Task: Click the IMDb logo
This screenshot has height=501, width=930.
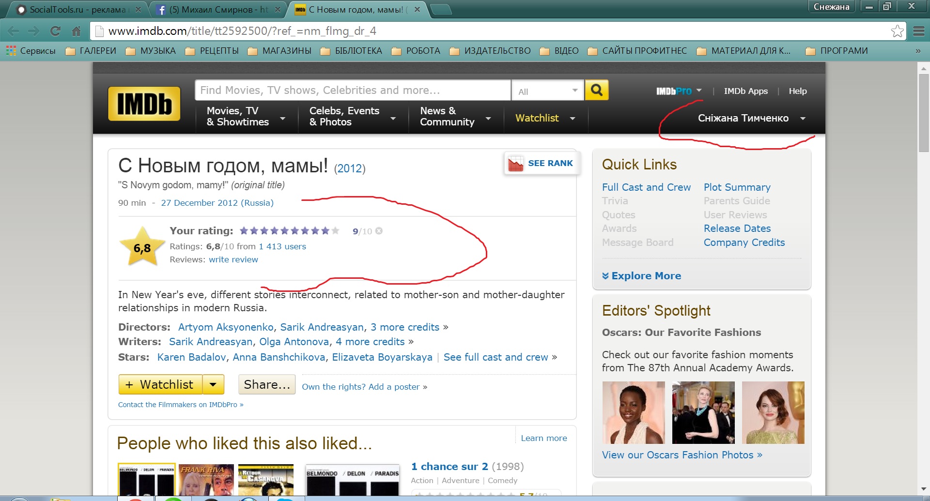Action: point(144,104)
